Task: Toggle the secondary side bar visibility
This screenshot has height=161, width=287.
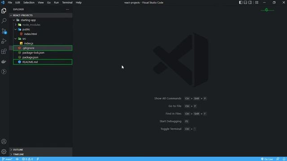Action: pos(250,3)
